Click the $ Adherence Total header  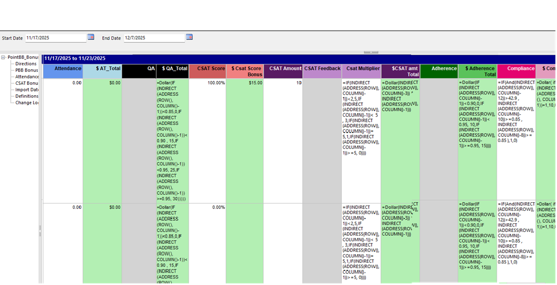[x=478, y=71]
